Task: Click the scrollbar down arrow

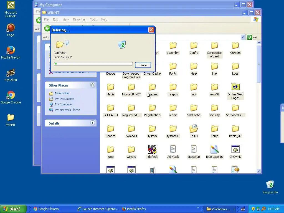Action: tap(259, 171)
